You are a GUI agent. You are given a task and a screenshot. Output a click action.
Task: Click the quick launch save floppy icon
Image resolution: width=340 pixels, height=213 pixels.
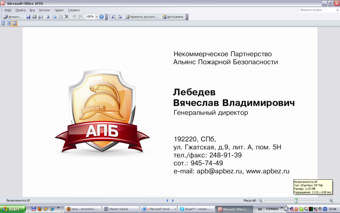coord(34,209)
